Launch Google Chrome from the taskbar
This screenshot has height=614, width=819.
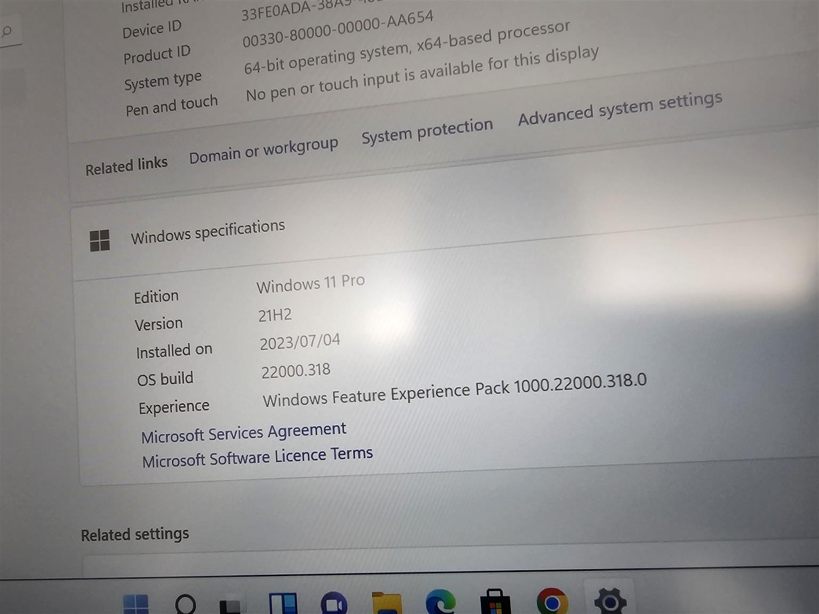pyautogui.click(x=552, y=602)
